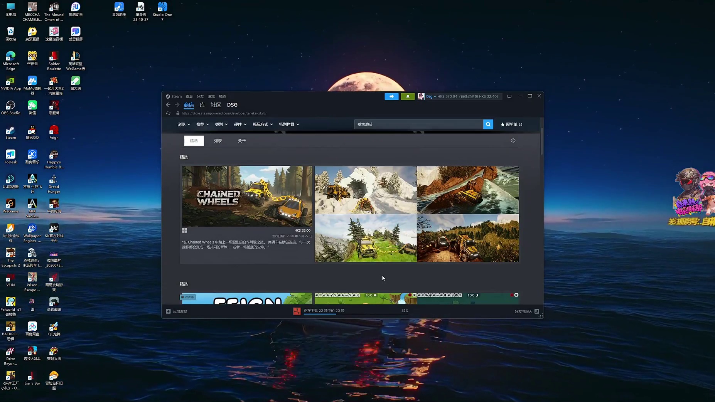Open the WeGame desktop shortcut

click(x=10, y=206)
